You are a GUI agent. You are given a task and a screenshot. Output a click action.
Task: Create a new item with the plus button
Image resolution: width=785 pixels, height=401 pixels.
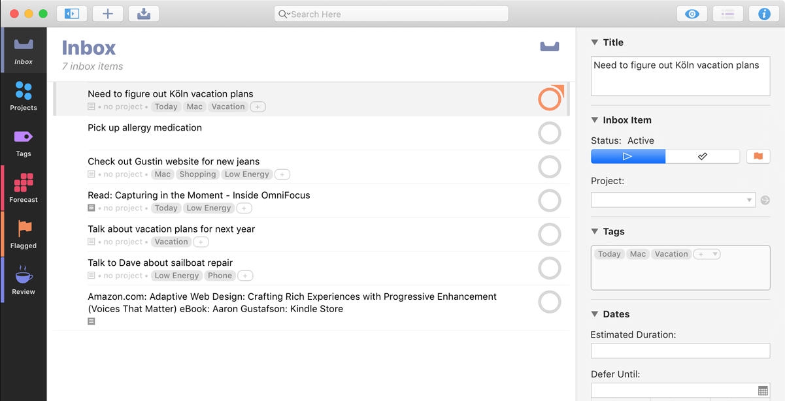pyautogui.click(x=107, y=13)
